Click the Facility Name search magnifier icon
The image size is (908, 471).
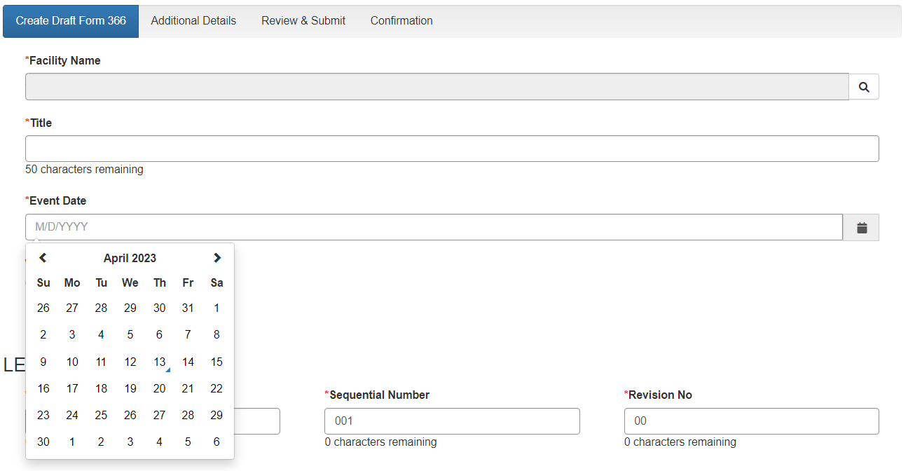(864, 87)
